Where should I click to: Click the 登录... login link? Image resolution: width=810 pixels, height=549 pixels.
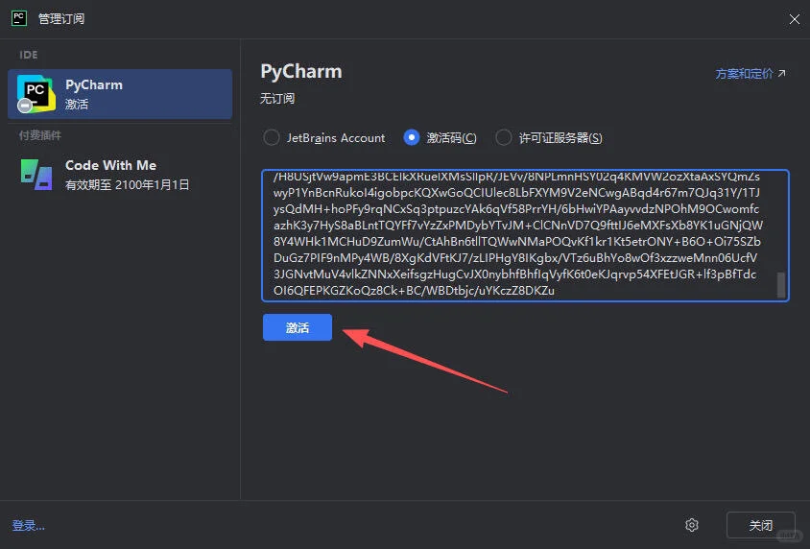pos(29,526)
